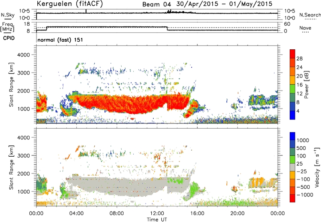Click the '28' tick on the power scale
321x222 pixels.
coord(299,59)
